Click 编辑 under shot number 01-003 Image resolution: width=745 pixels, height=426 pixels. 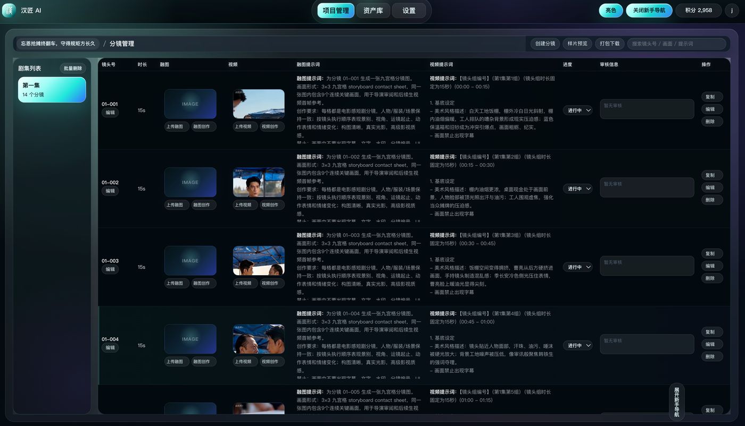[110, 269]
